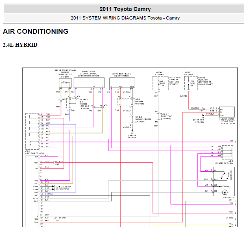Click the "PRE" terminal label

coord(37,181)
